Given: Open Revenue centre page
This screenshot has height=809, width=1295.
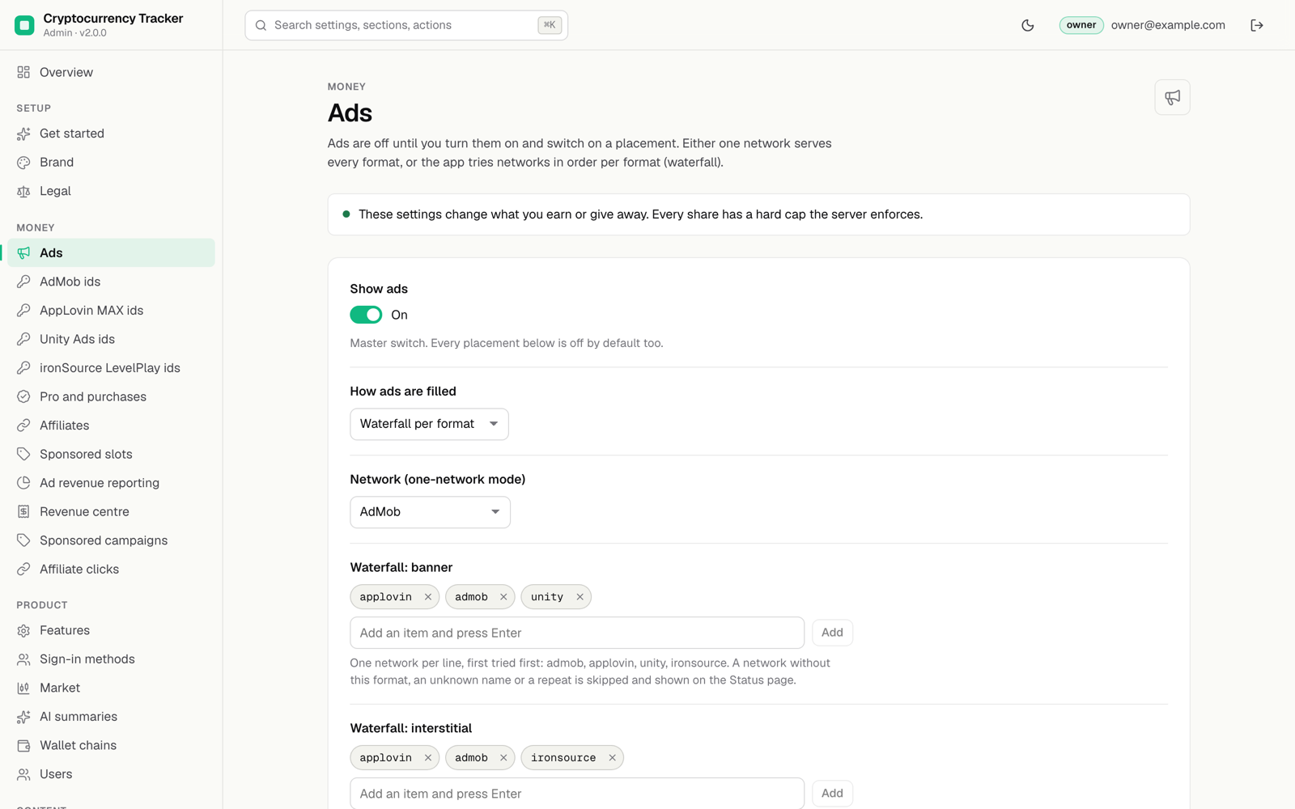Looking at the screenshot, I should click(111, 511).
